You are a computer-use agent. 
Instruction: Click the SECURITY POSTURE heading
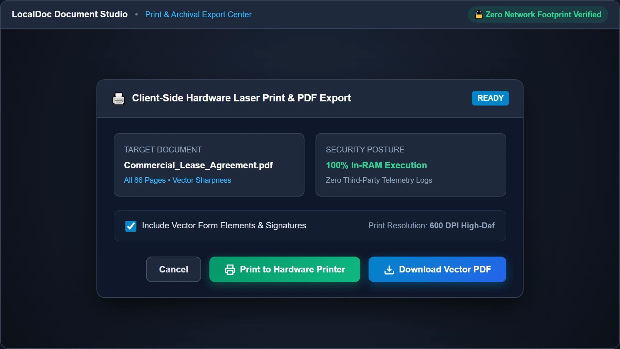pyautogui.click(x=365, y=150)
